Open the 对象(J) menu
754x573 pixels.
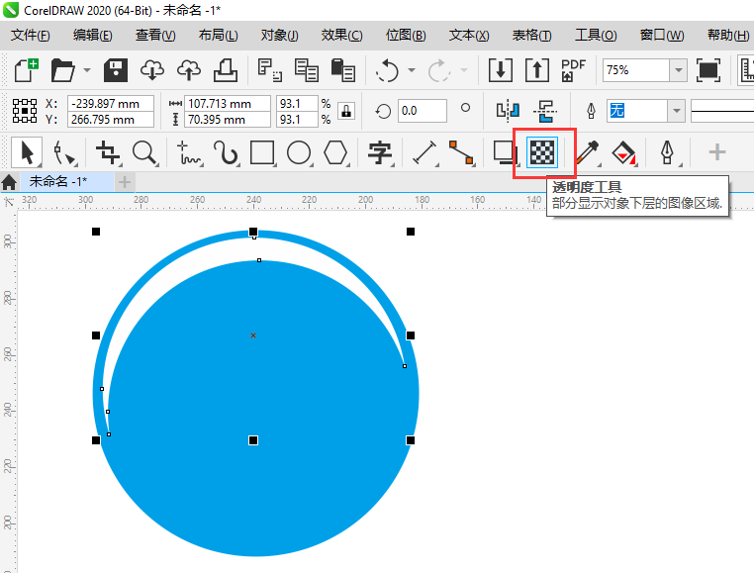point(279,35)
